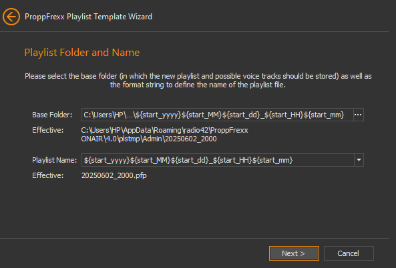Click the ProppFrexx Playlist Template Wizard title
The image size is (396, 268).
point(88,17)
